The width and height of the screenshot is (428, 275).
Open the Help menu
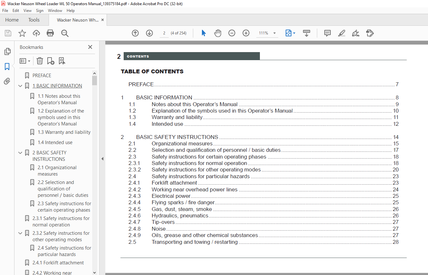[71, 11]
